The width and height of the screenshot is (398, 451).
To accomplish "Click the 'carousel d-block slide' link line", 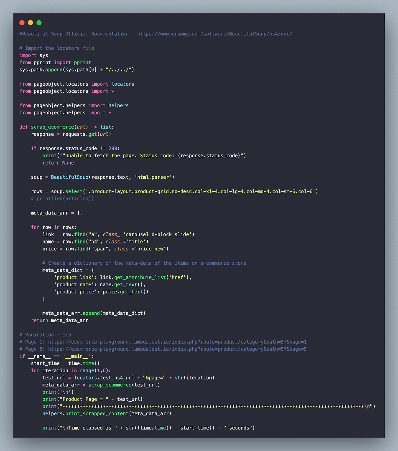I will coord(119,235).
